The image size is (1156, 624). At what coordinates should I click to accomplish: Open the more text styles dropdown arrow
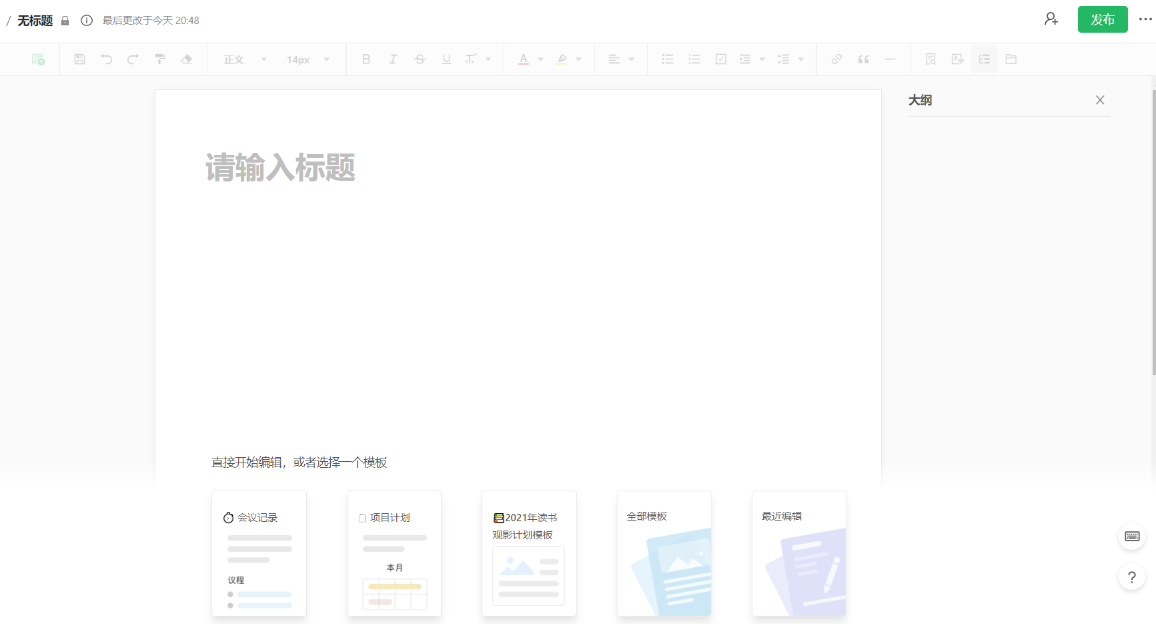click(x=488, y=59)
